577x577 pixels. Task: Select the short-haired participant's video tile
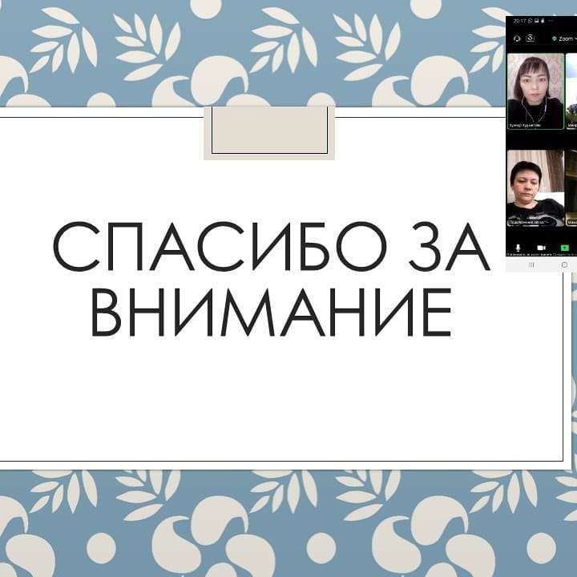click(x=535, y=188)
